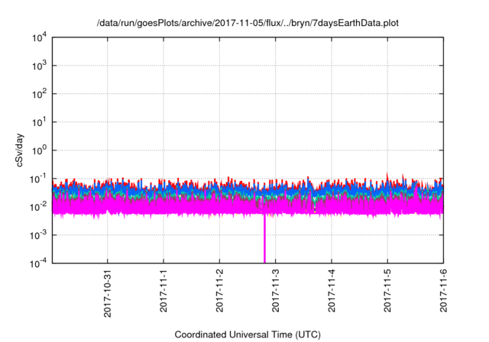Click the 2017-11-6 date tick label
Screen dimensions: 489x342
coord(443,291)
